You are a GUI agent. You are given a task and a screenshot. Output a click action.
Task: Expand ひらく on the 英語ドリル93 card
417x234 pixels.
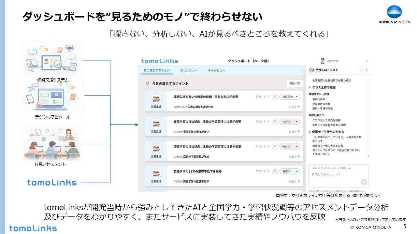294,181
